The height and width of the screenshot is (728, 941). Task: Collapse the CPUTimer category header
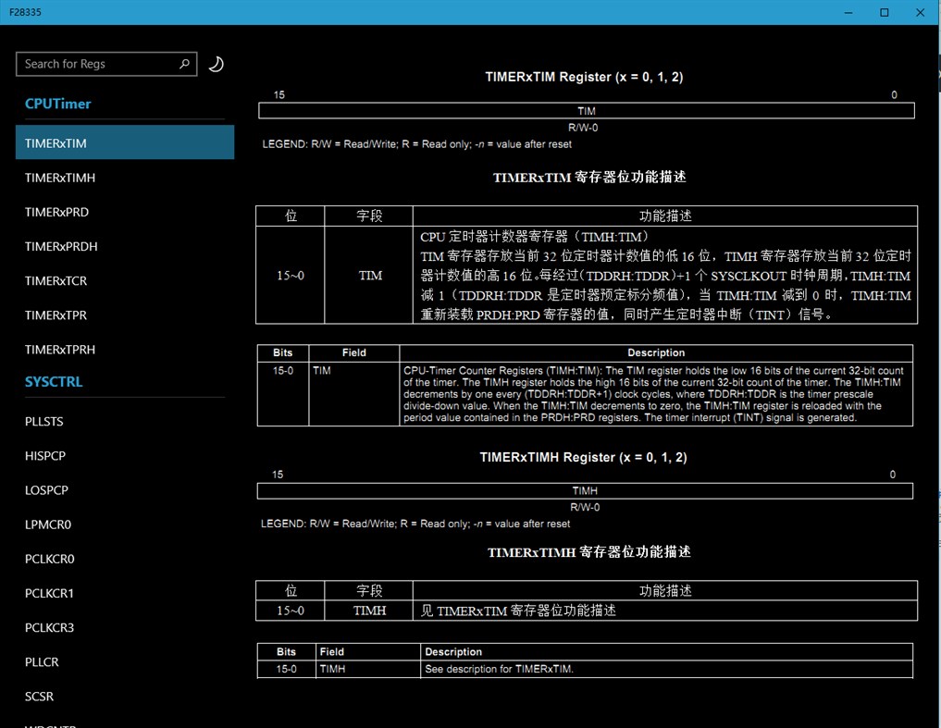tap(57, 104)
